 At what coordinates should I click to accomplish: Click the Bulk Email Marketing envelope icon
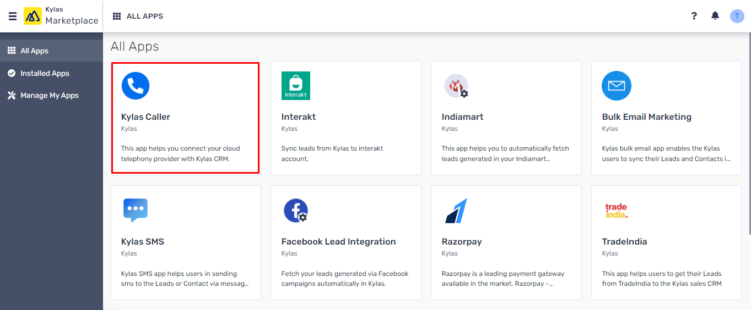point(617,86)
